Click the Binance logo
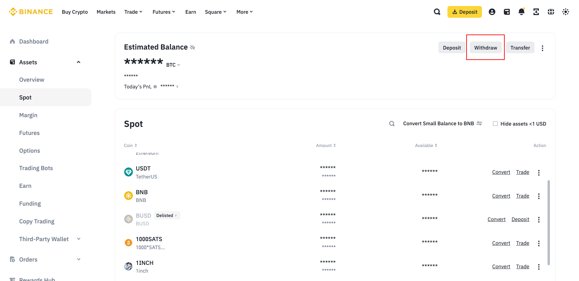 [x=31, y=12]
